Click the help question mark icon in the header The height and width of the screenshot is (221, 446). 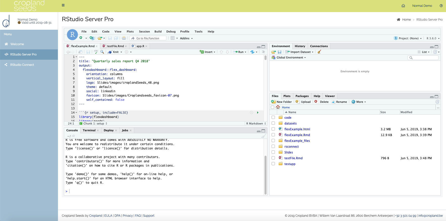tap(441, 6)
